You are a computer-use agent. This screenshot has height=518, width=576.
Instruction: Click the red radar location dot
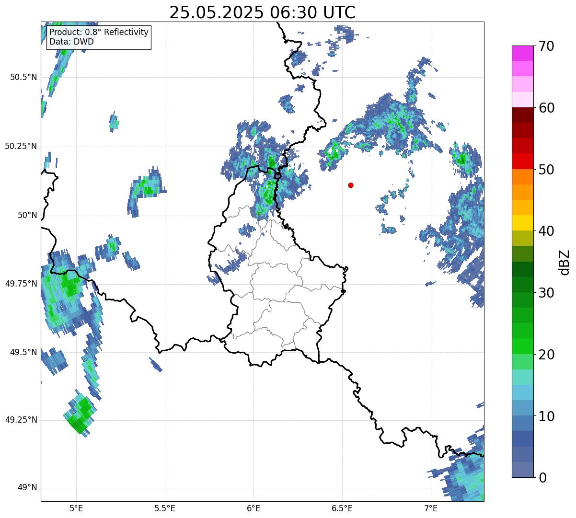[351, 185]
